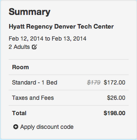This screenshot has height=140, width=137.
Task: Click the $26.00 taxes amount
Action: (x=116, y=98)
